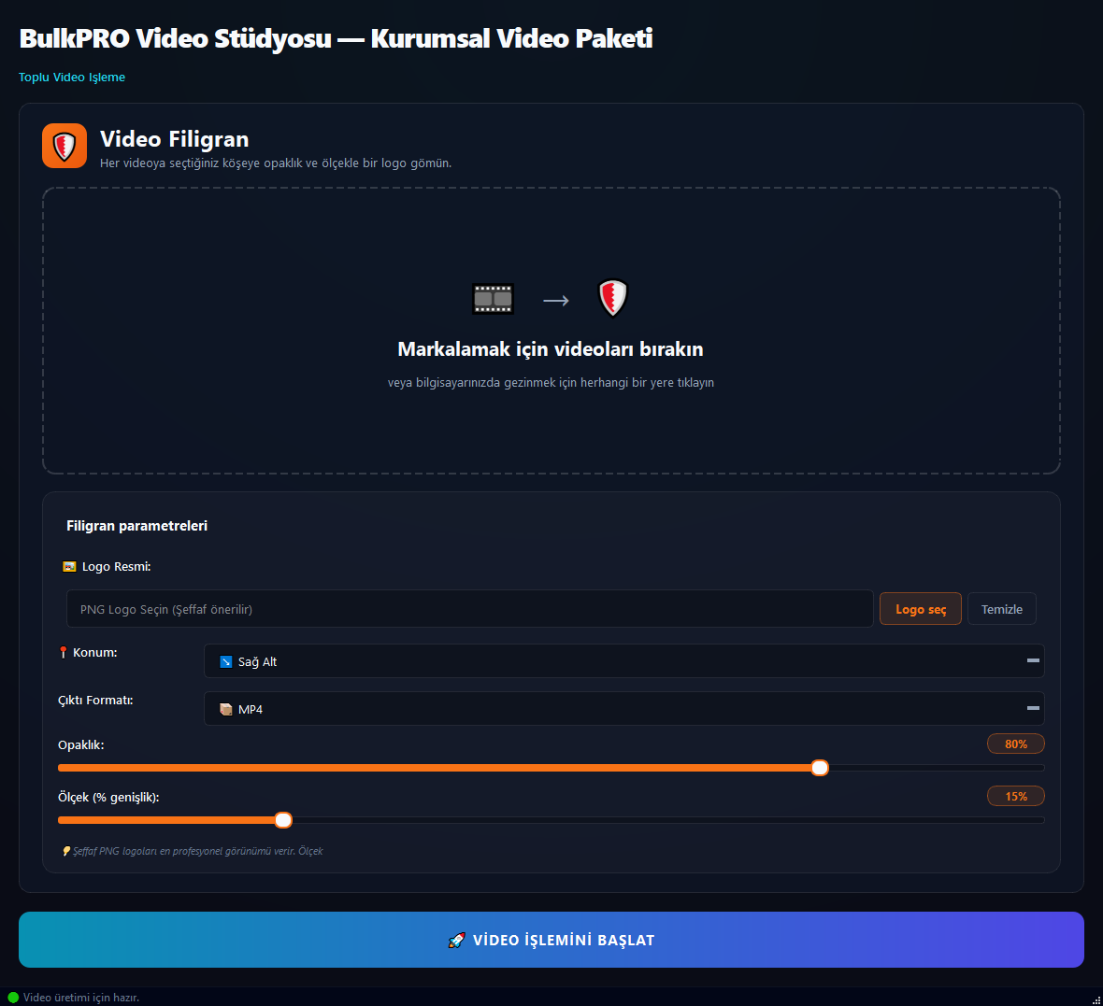1103x1006 pixels.
Task: Click the Filigran parametreleri heading
Action: pyautogui.click(x=136, y=526)
